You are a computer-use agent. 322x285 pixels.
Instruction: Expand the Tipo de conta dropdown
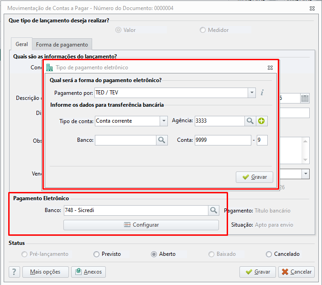coord(164,121)
